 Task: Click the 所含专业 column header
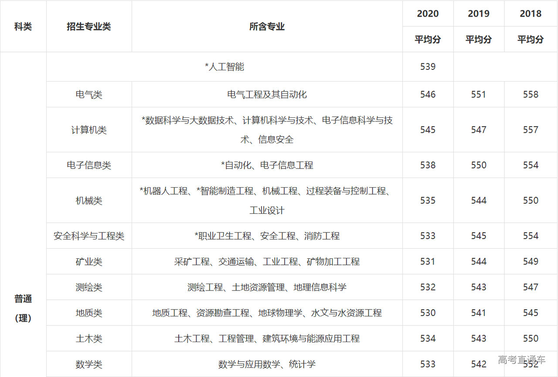click(267, 27)
